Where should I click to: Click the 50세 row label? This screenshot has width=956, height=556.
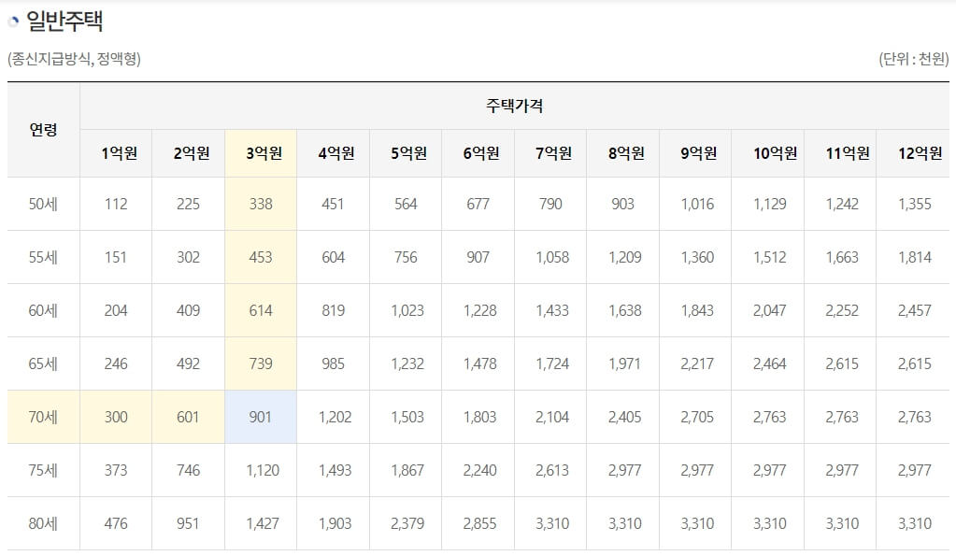pos(44,204)
